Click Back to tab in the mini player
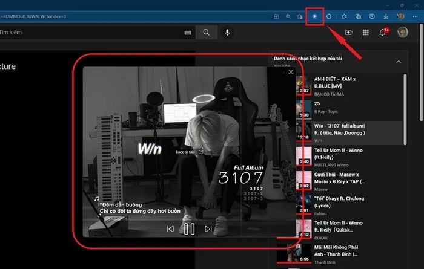Screen dimensions: 424x269 [189, 152]
